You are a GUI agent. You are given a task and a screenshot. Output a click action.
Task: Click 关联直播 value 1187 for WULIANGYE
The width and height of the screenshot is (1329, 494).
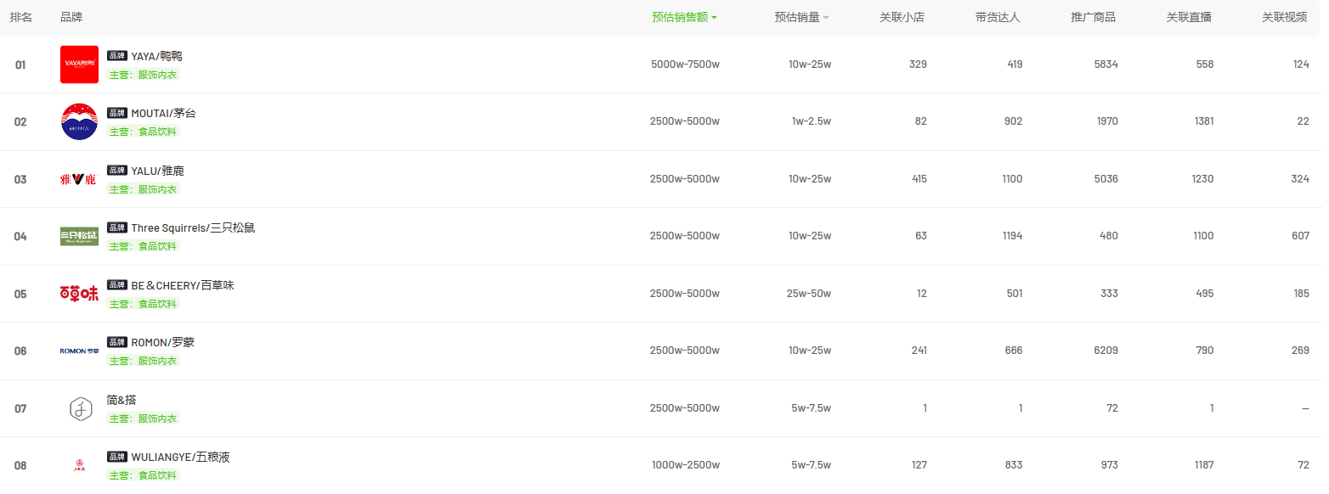click(1203, 465)
